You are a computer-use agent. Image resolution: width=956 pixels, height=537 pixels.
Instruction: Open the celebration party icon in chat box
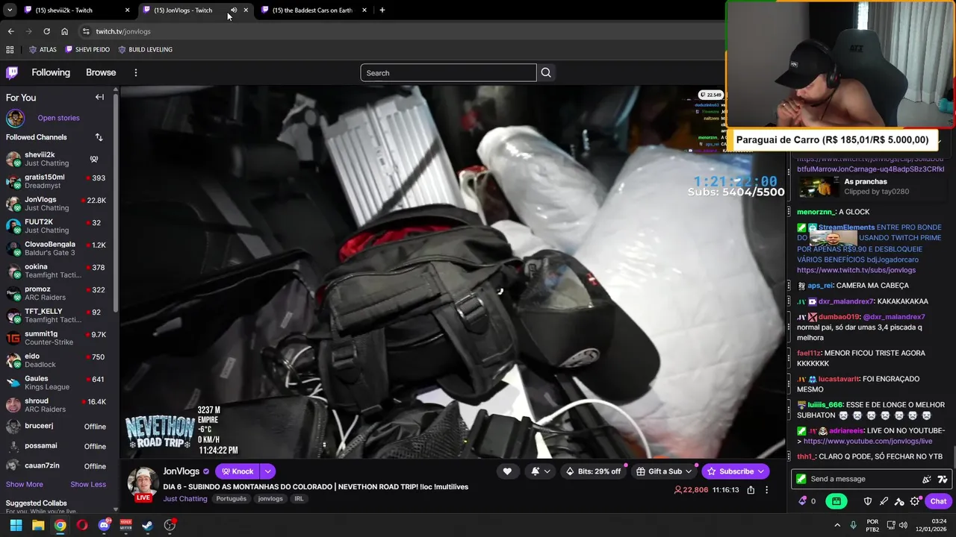click(927, 479)
